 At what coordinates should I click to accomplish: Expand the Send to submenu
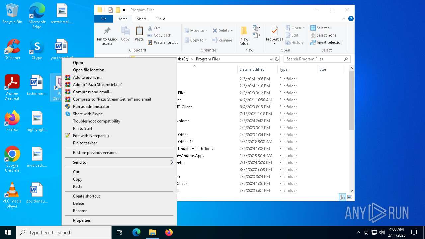(119, 162)
